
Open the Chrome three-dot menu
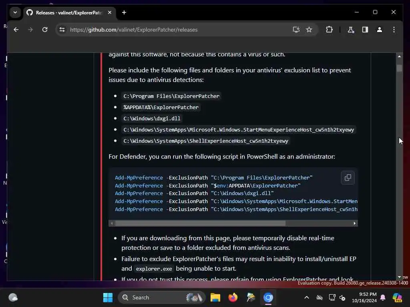click(x=394, y=30)
